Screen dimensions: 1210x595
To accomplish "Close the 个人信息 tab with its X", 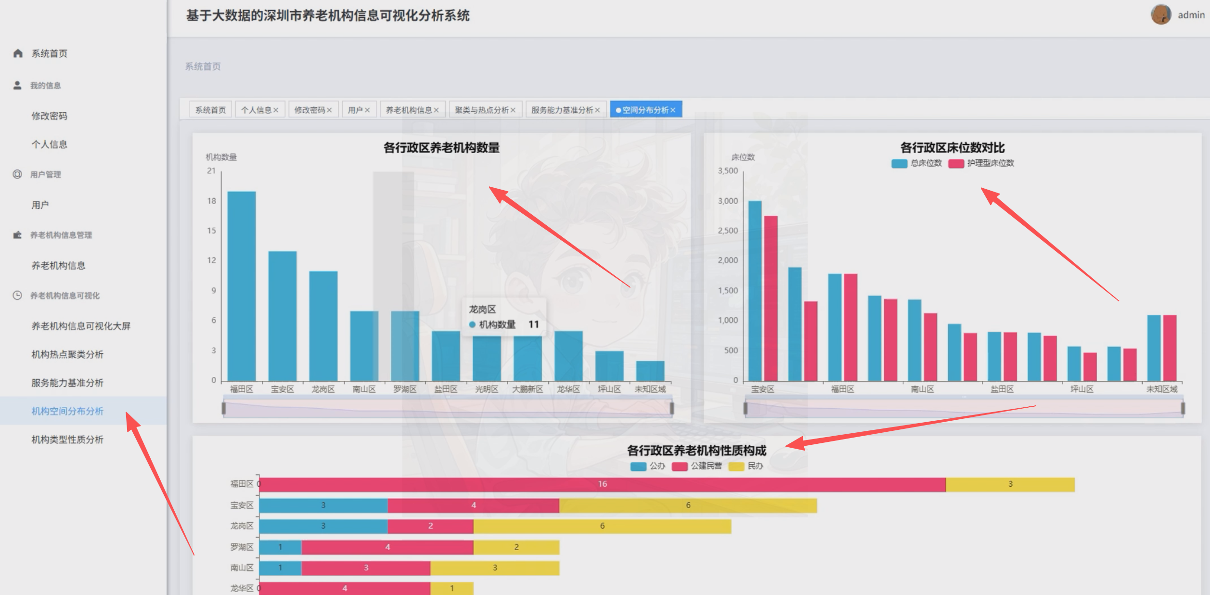I will click(x=276, y=110).
